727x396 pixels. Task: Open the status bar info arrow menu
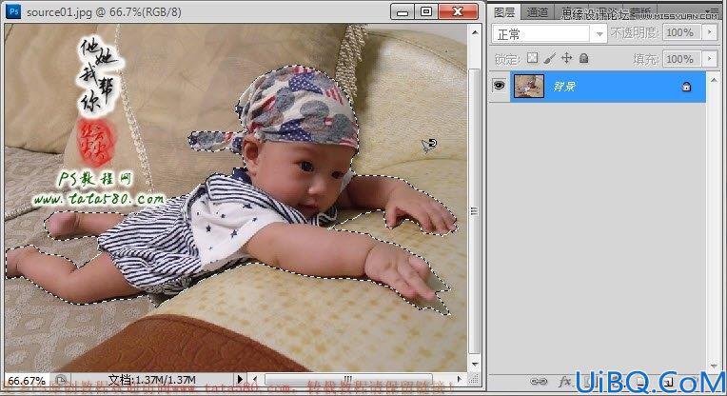(x=239, y=379)
